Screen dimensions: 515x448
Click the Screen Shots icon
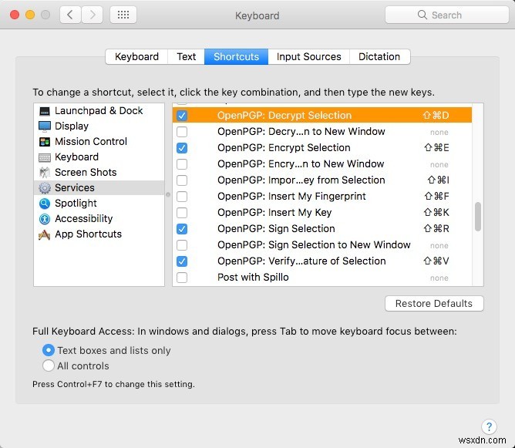[45, 173]
